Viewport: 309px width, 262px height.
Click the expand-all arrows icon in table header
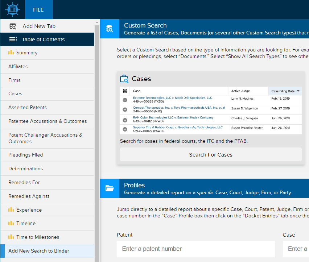click(x=125, y=91)
